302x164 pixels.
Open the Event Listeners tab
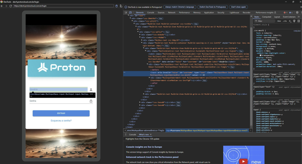(289, 17)
